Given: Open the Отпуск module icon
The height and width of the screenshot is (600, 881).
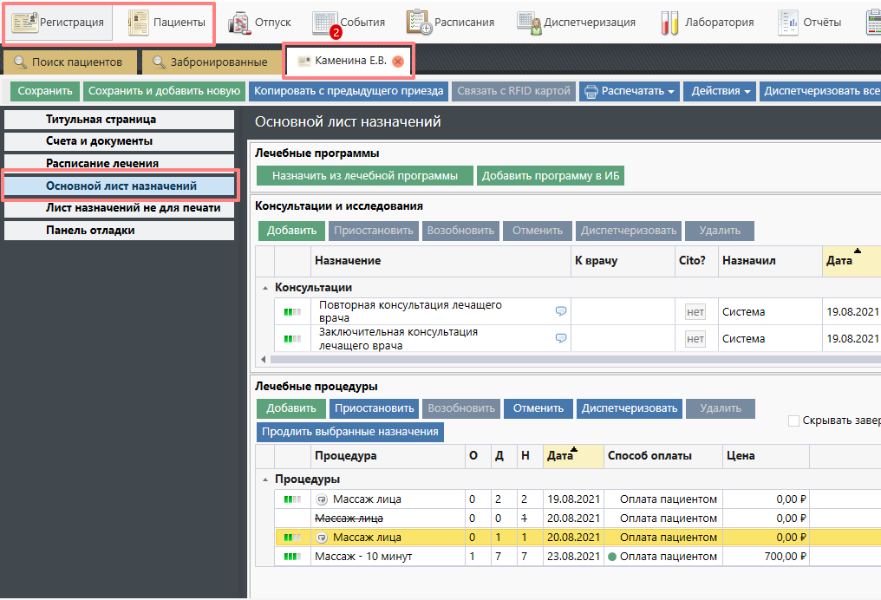Looking at the screenshot, I should click(x=240, y=23).
